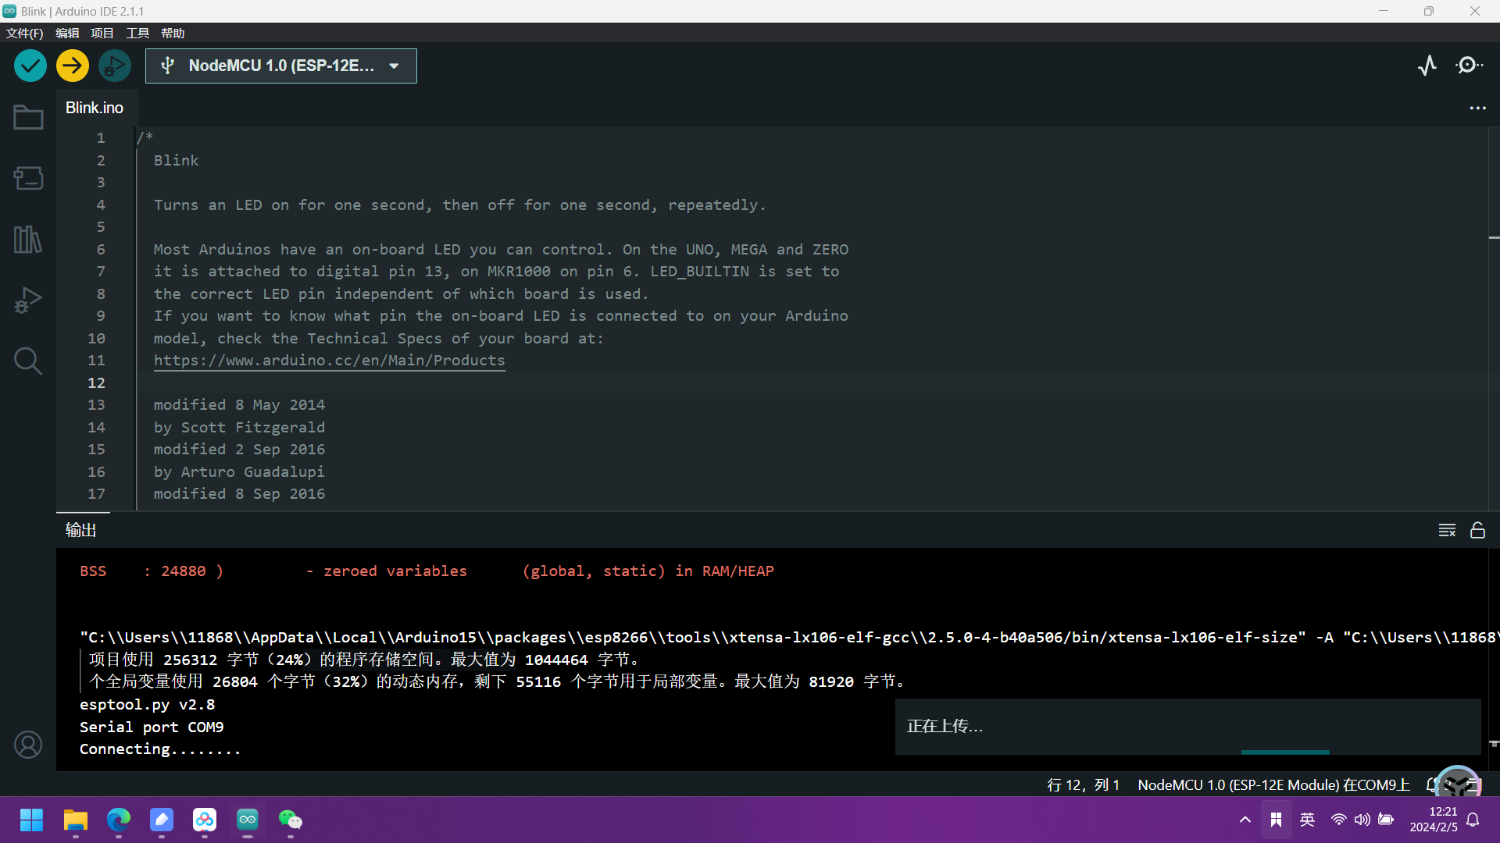The height and width of the screenshot is (843, 1500).
Task: Click the bookmark-shaped tray icon
Action: [x=1276, y=820]
